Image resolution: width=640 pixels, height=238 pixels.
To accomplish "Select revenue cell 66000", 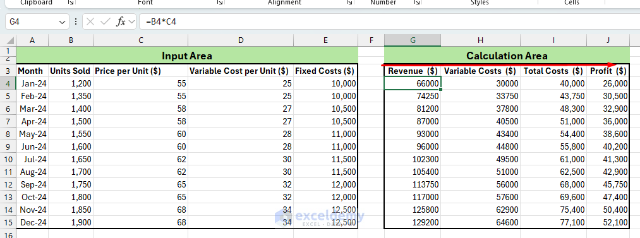I will point(413,83).
